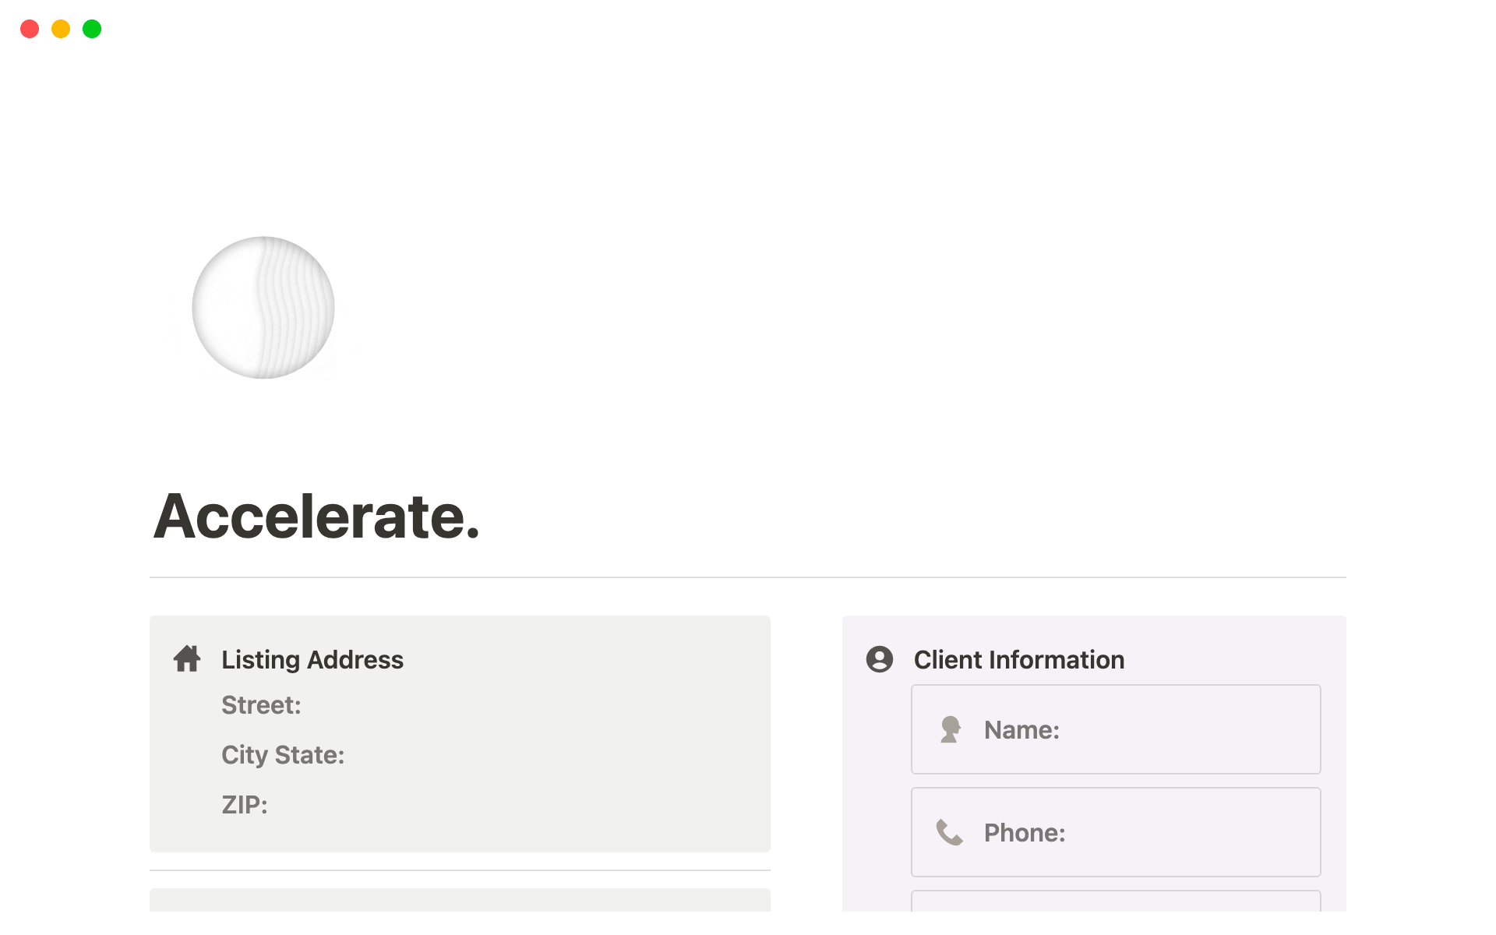1496x935 pixels.
Task: Click the partly visible box under Phone
Action: point(1116,901)
